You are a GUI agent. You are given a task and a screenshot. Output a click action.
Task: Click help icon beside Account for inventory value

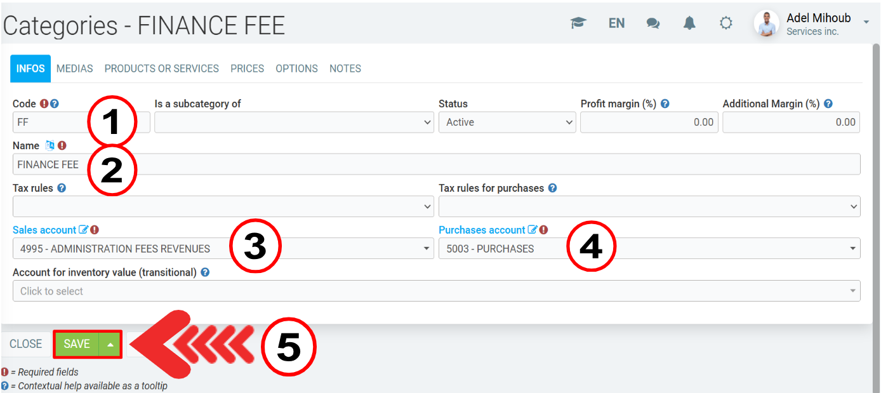[205, 272]
